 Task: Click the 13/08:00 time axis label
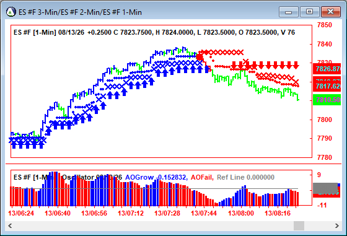pyautogui.click(x=241, y=213)
